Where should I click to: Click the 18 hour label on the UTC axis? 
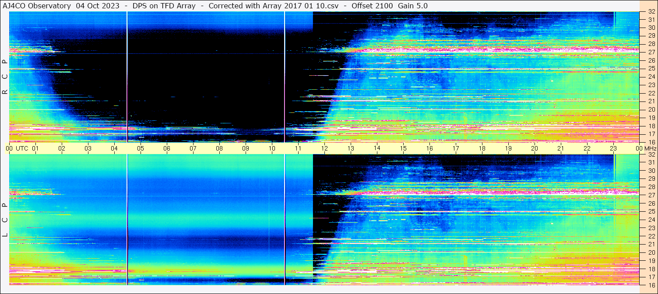coord(482,148)
